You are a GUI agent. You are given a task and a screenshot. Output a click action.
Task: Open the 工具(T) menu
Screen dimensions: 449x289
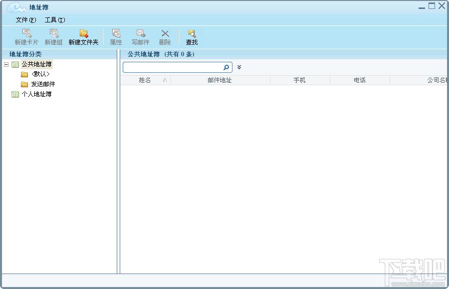point(55,20)
